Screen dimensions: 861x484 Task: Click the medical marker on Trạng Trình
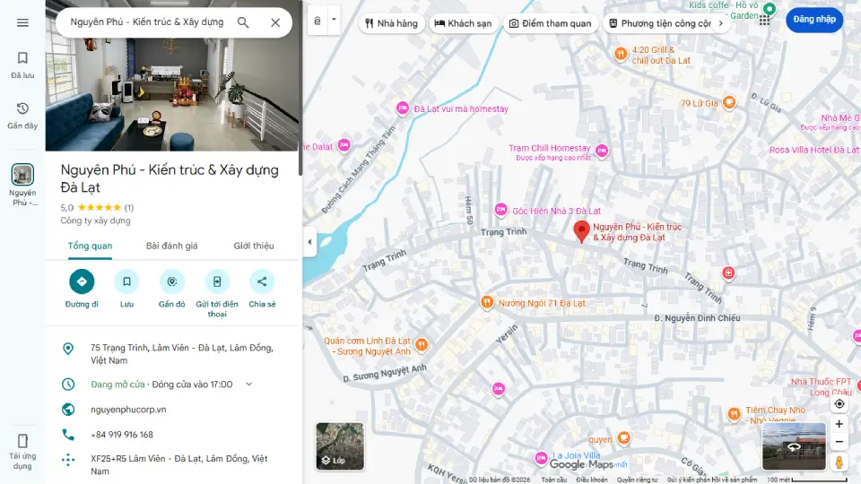[728, 272]
